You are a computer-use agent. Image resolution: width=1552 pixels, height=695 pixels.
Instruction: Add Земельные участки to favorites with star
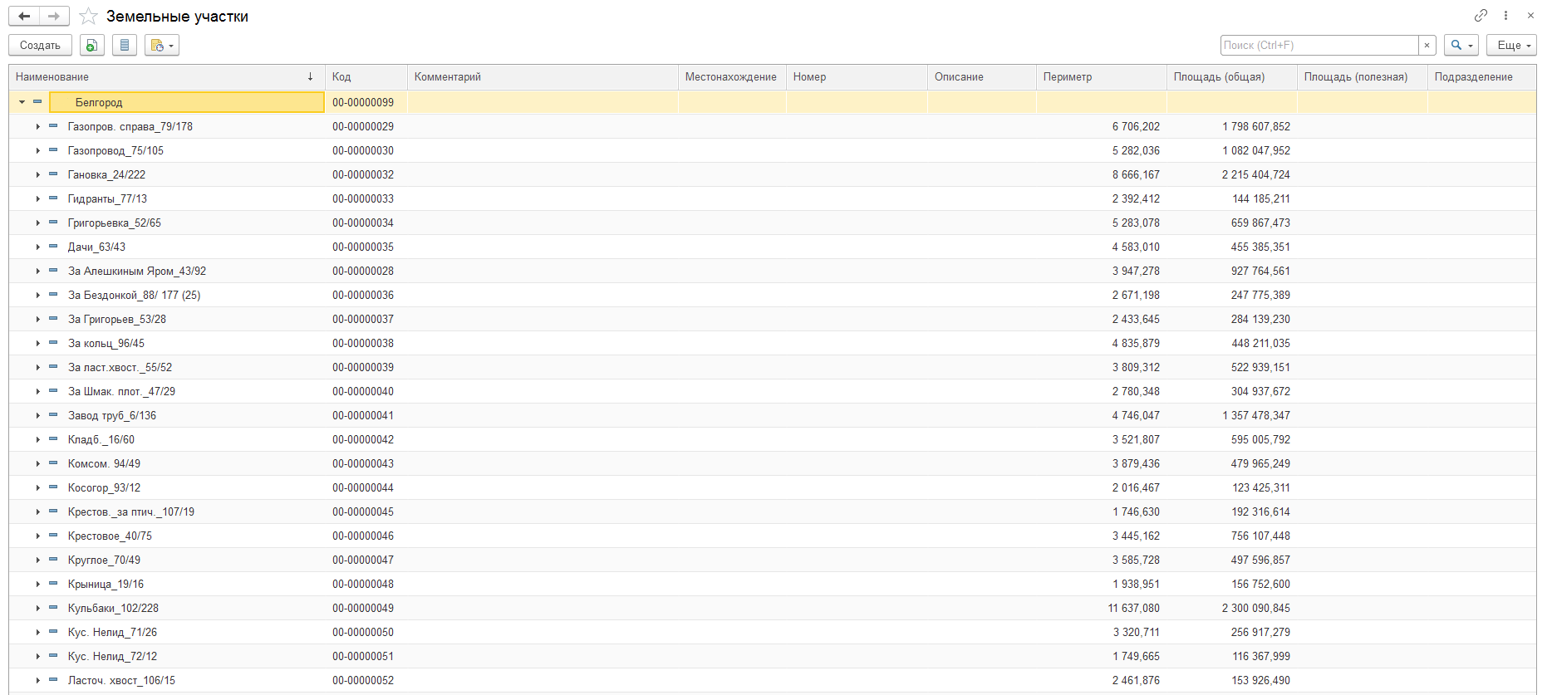(89, 17)
